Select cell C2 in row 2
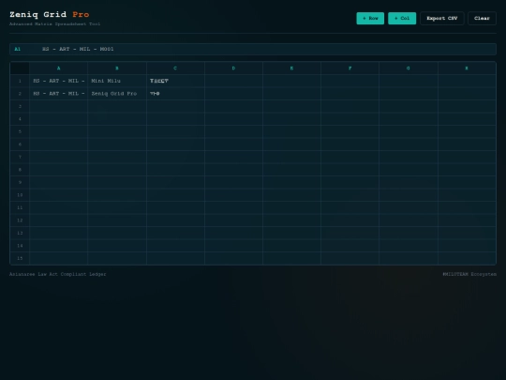The height and width of the screenshot is (380, 506). pos(175,94)
